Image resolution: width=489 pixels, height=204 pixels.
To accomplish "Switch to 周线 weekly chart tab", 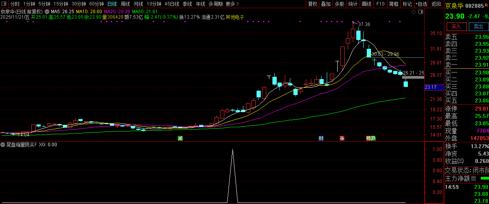I will (x=126, y=4).
